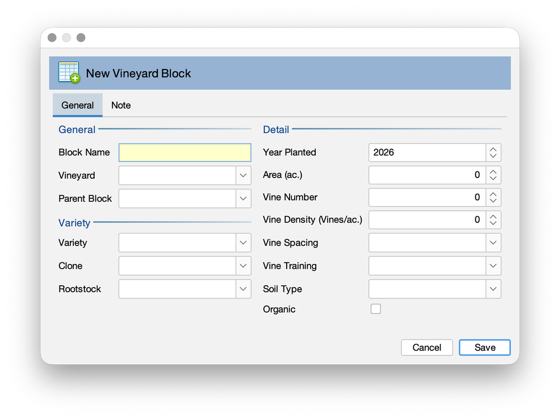Expand the Parent Block dropdown
560x418 pixels.
pyautogui.click(x=243, y=199)
